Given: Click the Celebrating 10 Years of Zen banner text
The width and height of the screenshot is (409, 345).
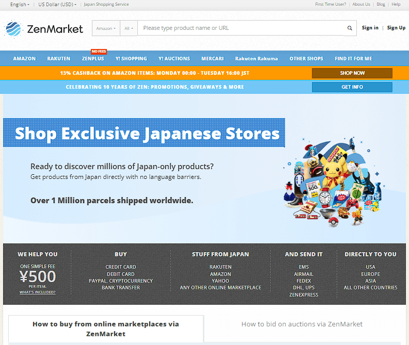Looking at the screenshot, I should point(155,87).
